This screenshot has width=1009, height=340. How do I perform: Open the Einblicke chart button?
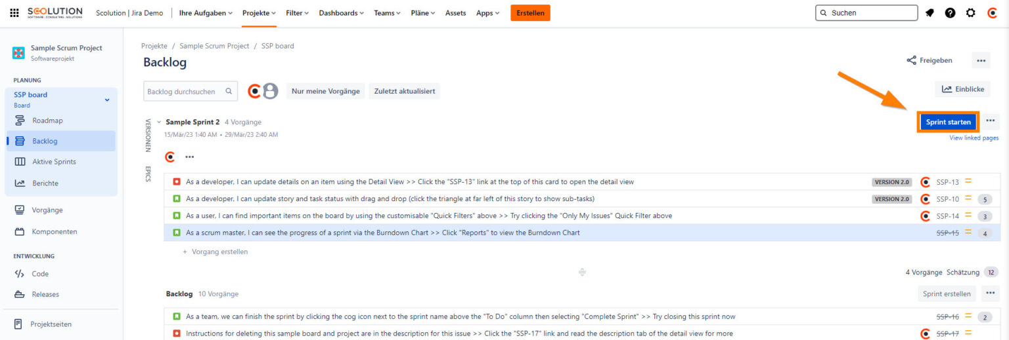pyautogui.click(x=962, y=89)
